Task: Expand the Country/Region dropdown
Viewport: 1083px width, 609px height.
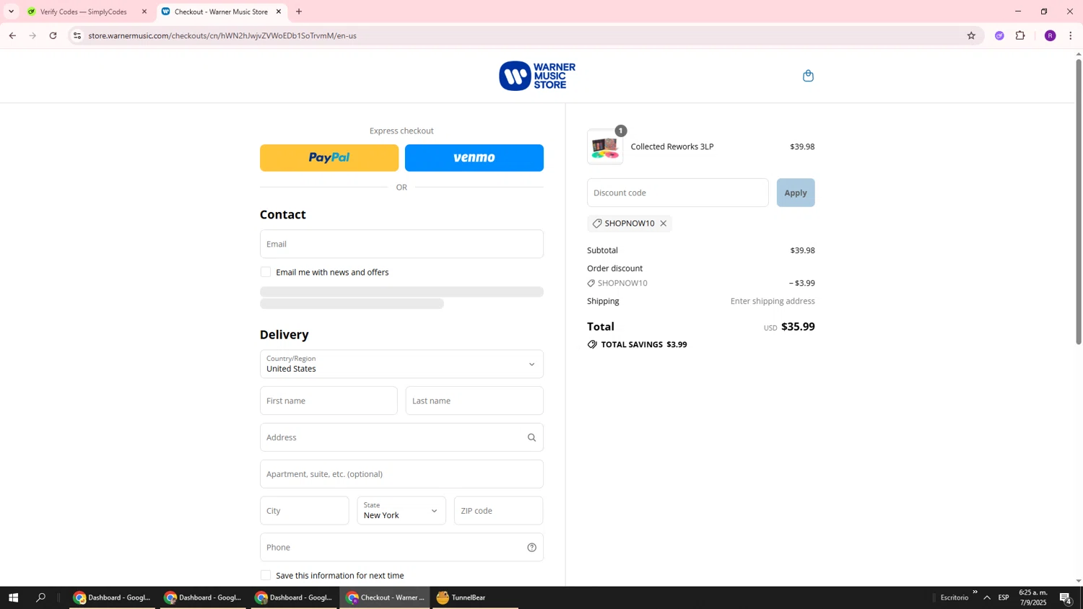Action: 401,364
